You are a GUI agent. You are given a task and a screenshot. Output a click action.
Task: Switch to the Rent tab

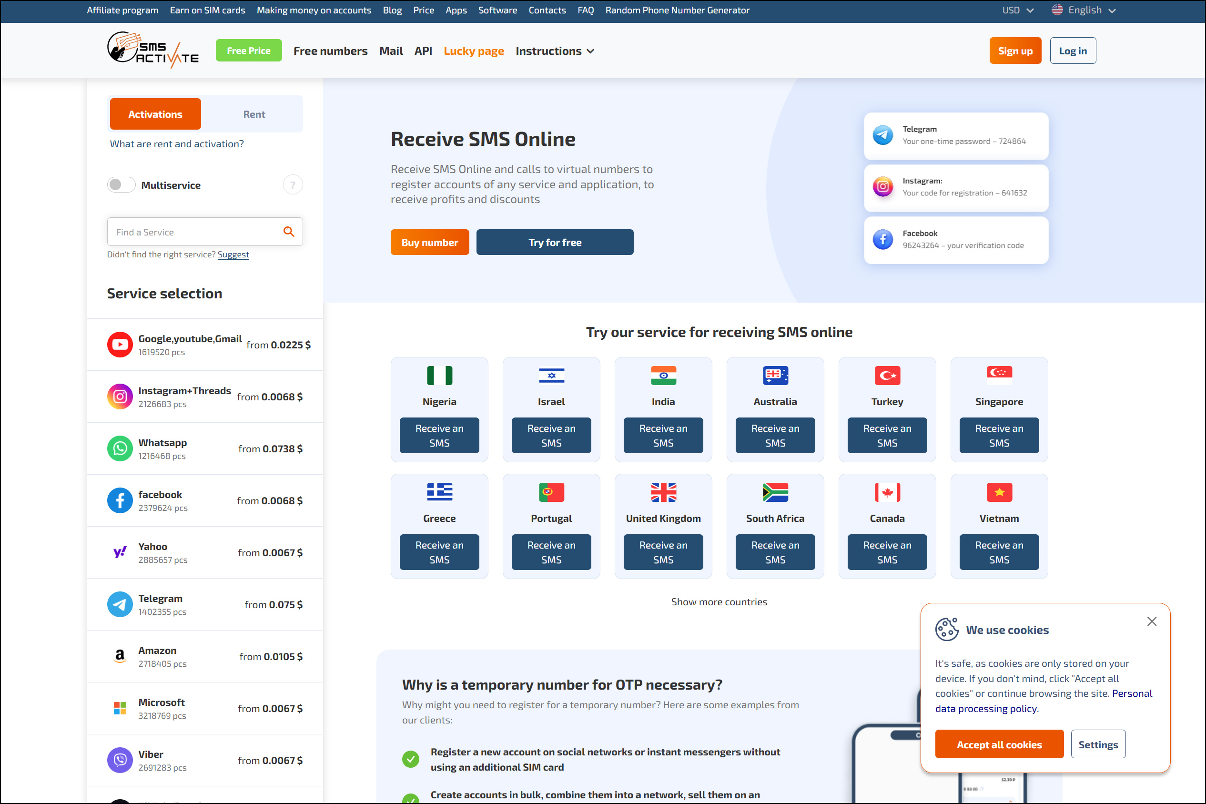coord(253,114)
